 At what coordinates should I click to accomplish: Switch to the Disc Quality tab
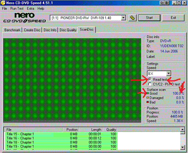coord(68,30)
